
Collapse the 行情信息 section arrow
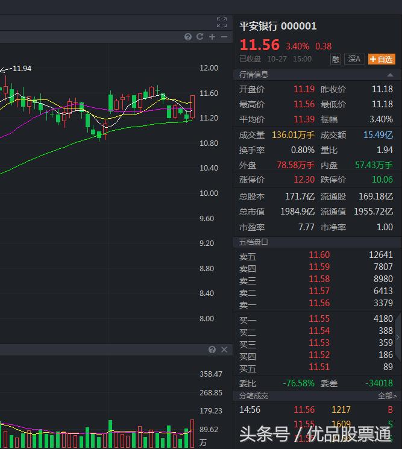390,75
